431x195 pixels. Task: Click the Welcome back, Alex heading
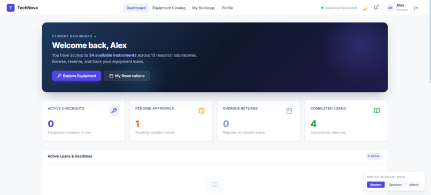click(89, 45)
